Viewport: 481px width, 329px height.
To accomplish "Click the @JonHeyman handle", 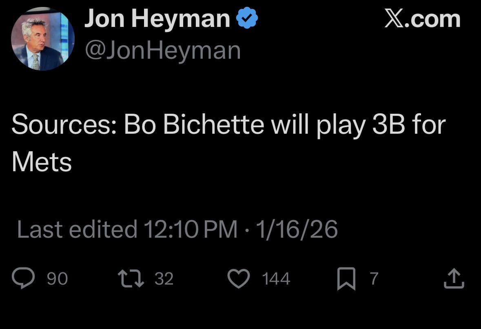I will [x=162, y=49].
